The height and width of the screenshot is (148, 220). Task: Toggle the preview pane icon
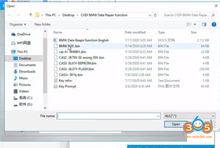tap(204, 25)
